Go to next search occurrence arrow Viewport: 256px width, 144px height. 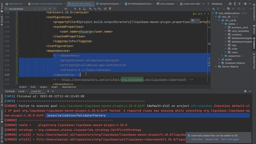[80, 9]
